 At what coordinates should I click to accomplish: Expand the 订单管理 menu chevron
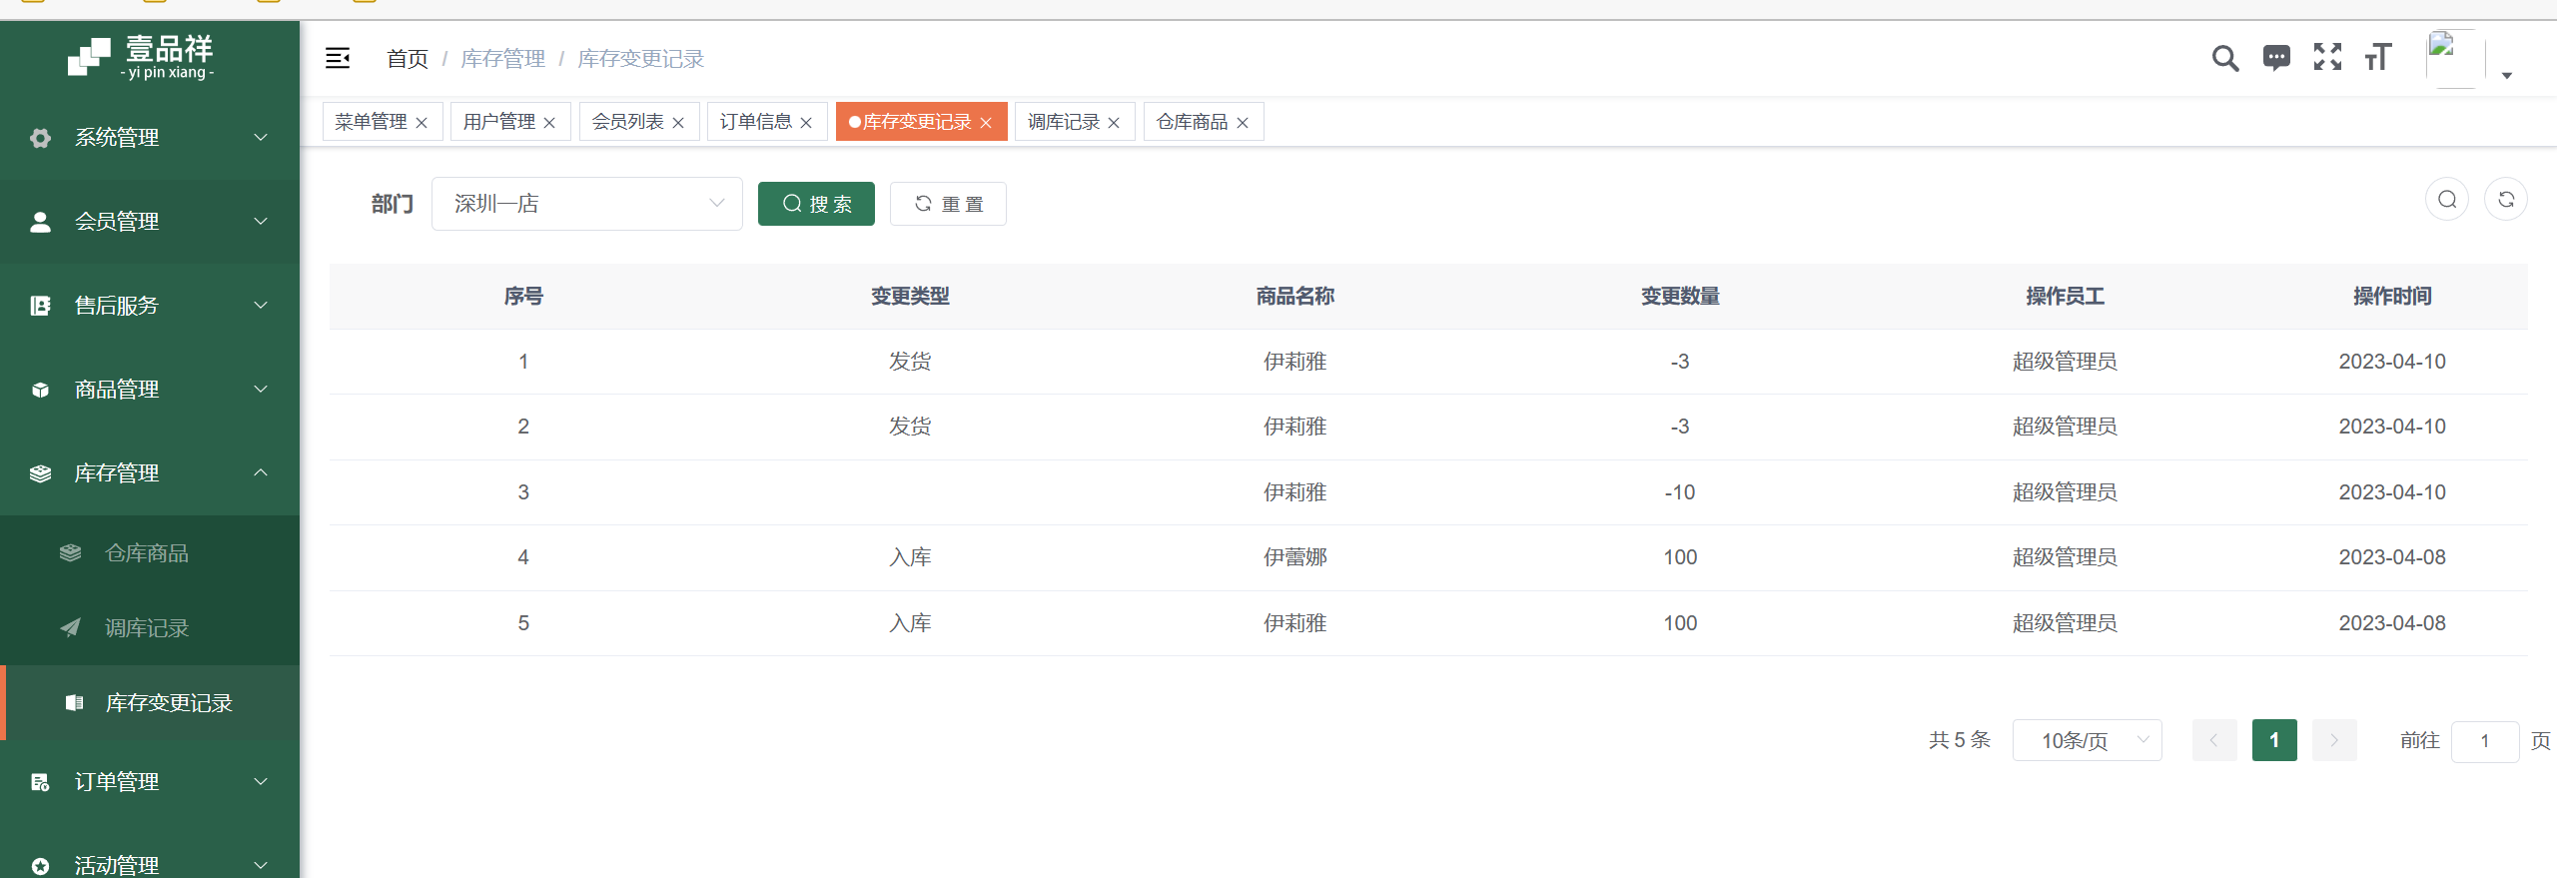(x=261, y=782)
